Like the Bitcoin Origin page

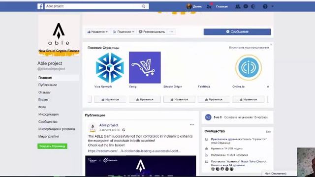pos(179,99)
